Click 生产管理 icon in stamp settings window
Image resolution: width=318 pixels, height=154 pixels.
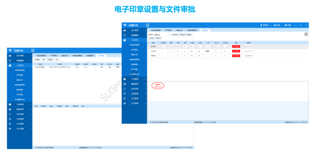coord(125,103)
